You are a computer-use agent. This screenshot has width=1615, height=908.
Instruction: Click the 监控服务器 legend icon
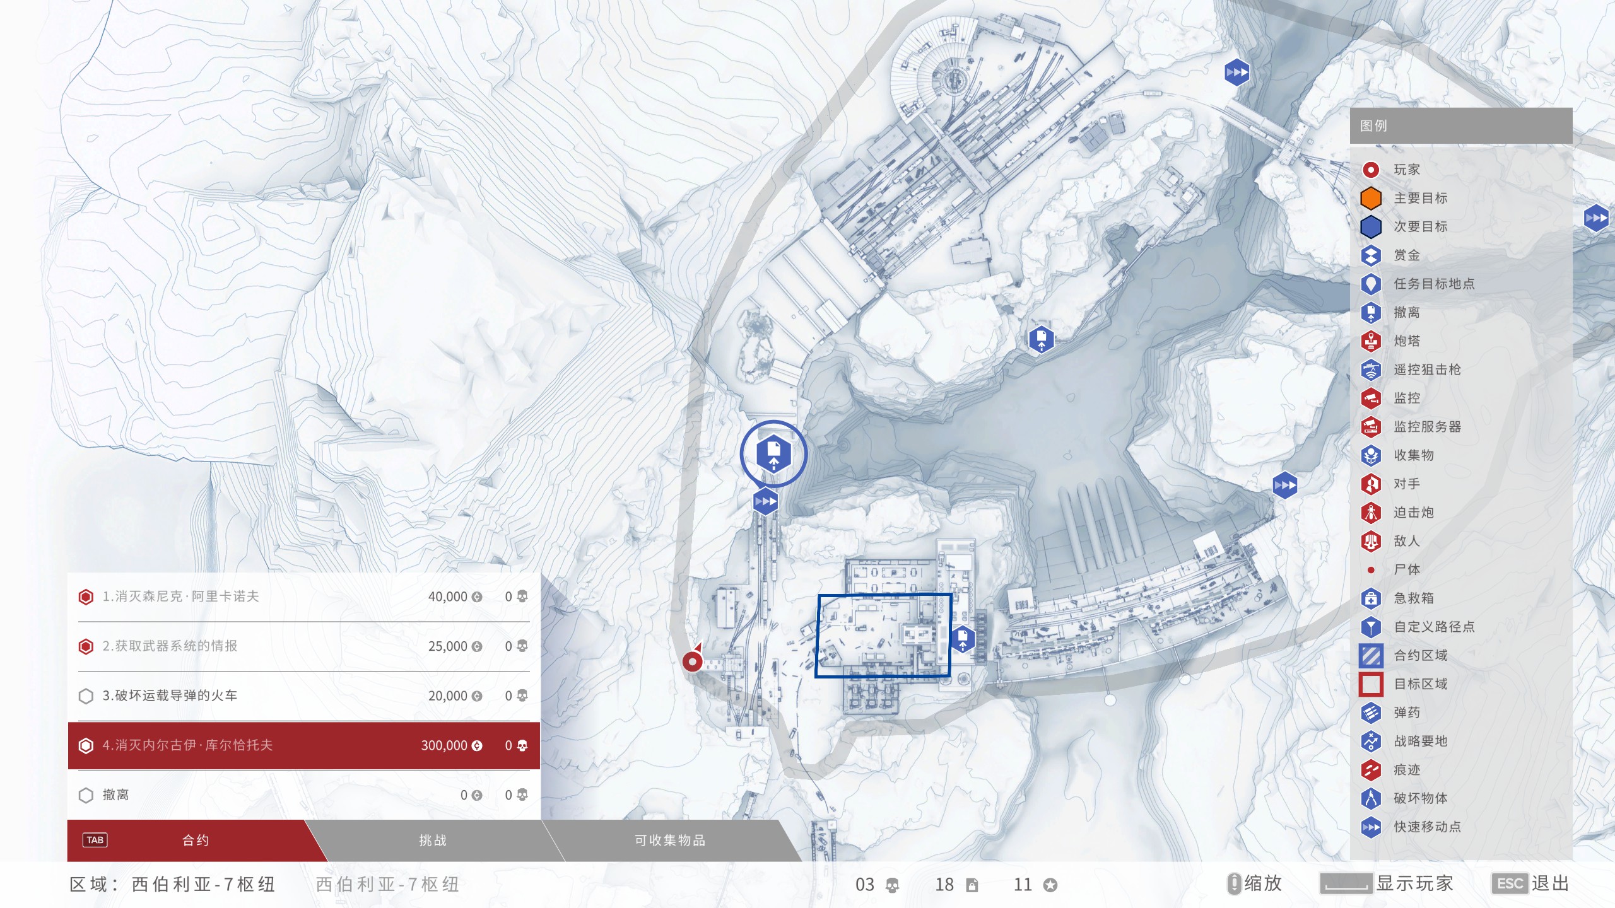coord(1370,427)
